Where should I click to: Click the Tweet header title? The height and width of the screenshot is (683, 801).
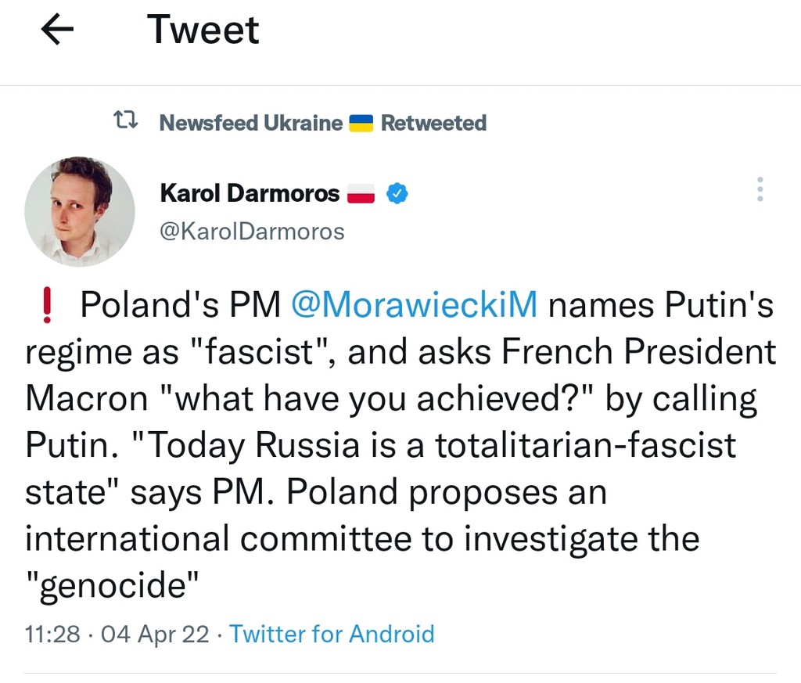[203, 31]
